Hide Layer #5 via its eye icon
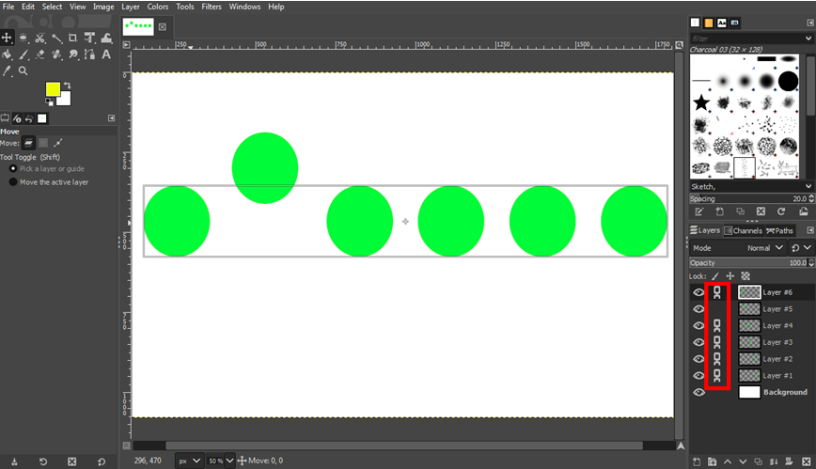The width and height of the screenshot is (816, 469). (698, 309)
